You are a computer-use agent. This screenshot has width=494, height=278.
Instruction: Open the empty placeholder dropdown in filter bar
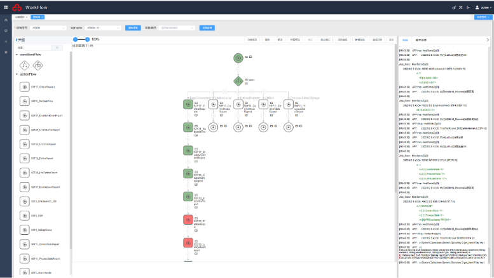177,28
